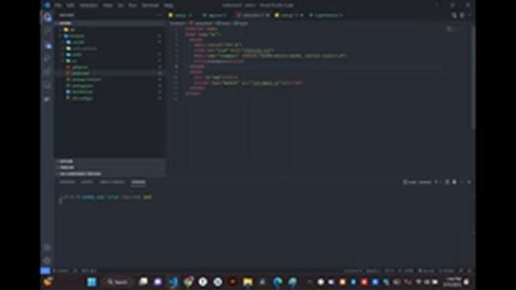Select index.html in the file tree
The height and width of the screenshot is (290, 516).
click(81, 73)
